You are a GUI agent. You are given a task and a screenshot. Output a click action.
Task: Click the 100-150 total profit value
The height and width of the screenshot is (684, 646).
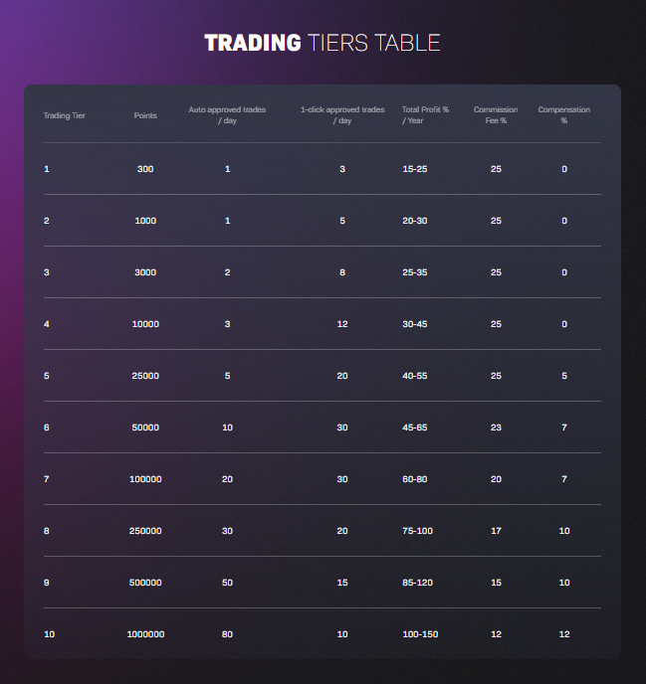click(420, 634)
